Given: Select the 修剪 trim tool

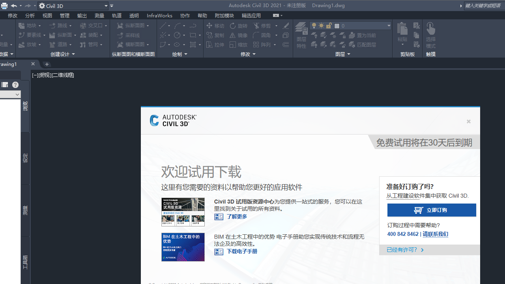Looking at the screenshot, I should [x=262, y=26].
